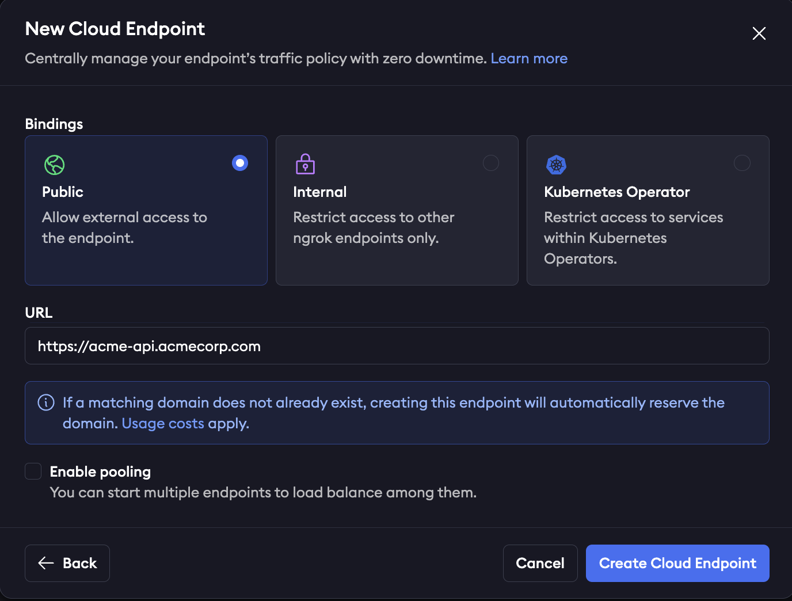Close the New Cloud Endpoint dialog

tap(759, 34)
